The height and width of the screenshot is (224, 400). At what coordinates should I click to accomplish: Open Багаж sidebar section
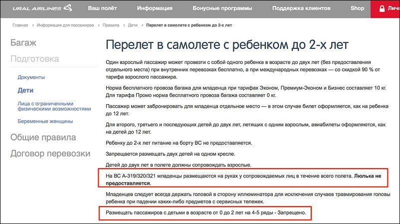23,42
